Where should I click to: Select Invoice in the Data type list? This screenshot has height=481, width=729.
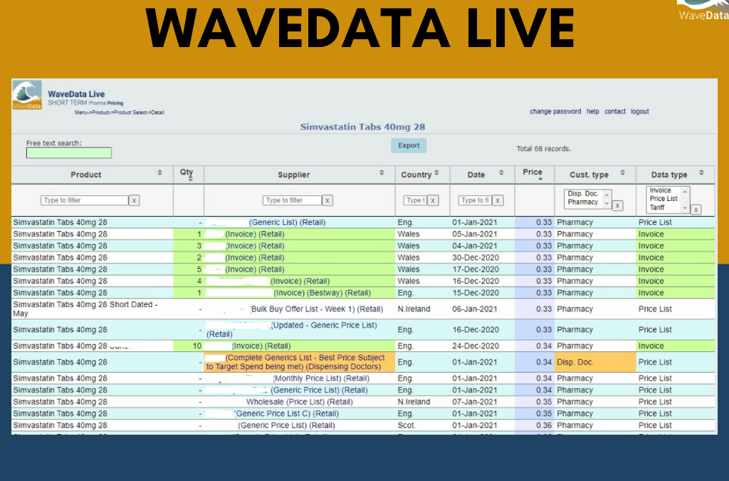(x=660, y=189)
